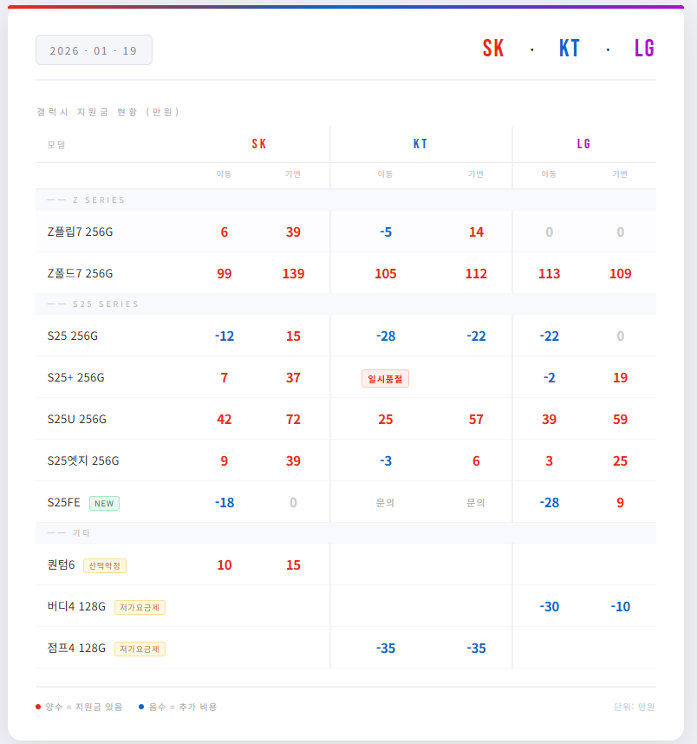Click LG 이동 value 113 for Z폴드7
The height and width of the screenshot is (744, 697).
click(550, 274)
